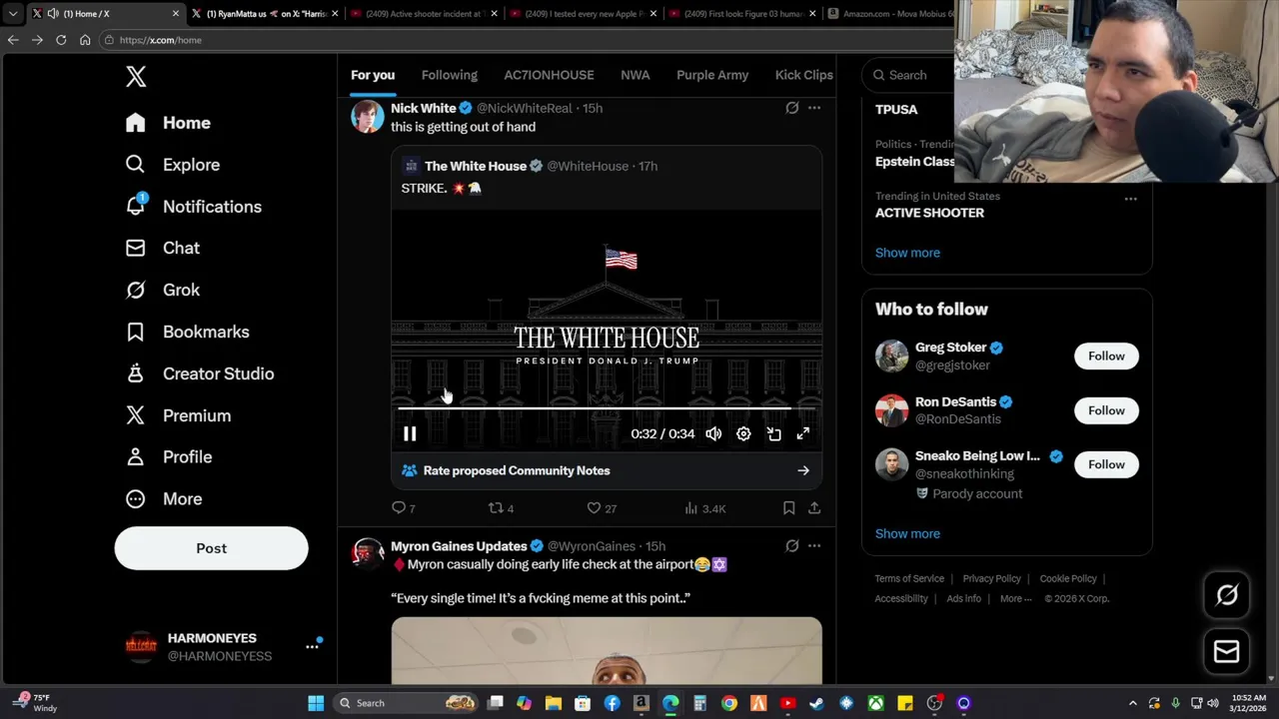The height and width of the screenshot is (719, 1279).
Task: Open Terms of Service link
Action: (x=909, y=578)
